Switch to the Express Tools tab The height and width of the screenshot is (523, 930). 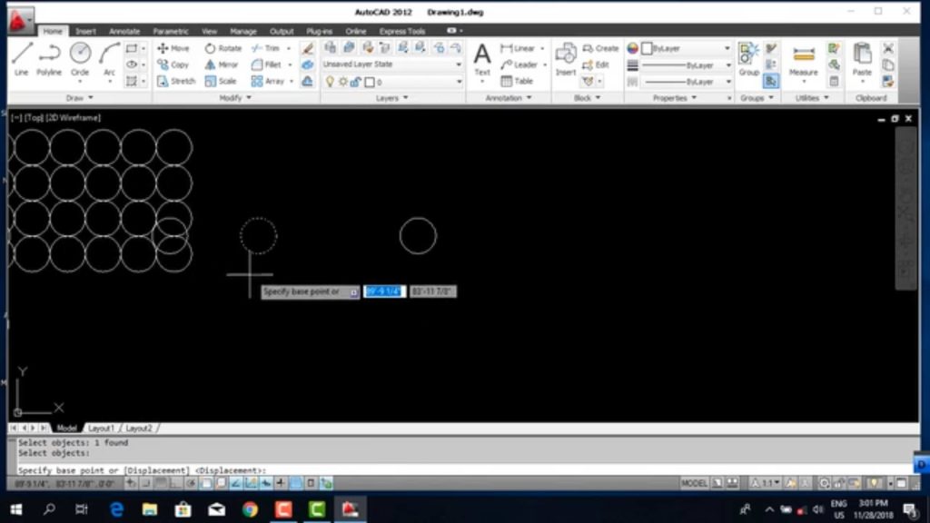pyautogui.click(x=402, y=31)
